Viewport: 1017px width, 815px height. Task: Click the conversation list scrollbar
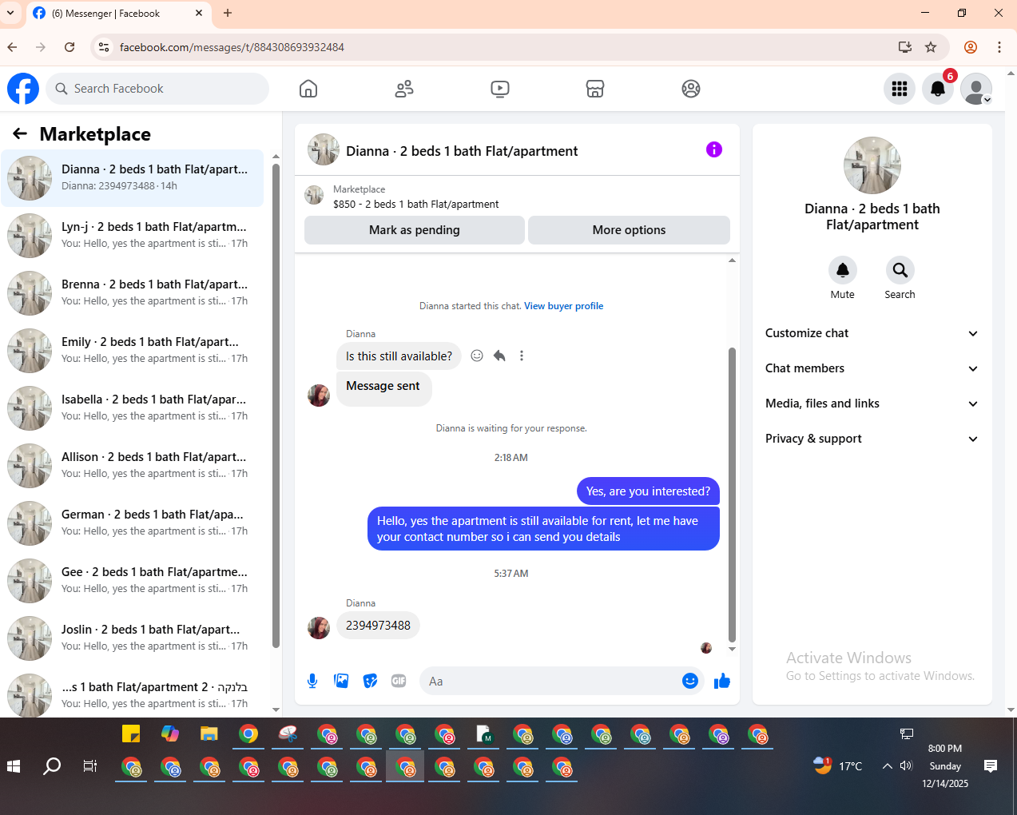coord(276,406)
